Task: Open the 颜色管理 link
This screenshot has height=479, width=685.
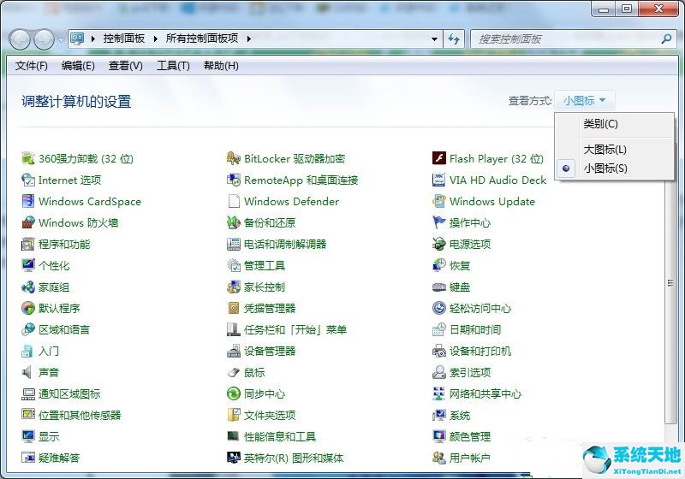Action: [470, 437]
